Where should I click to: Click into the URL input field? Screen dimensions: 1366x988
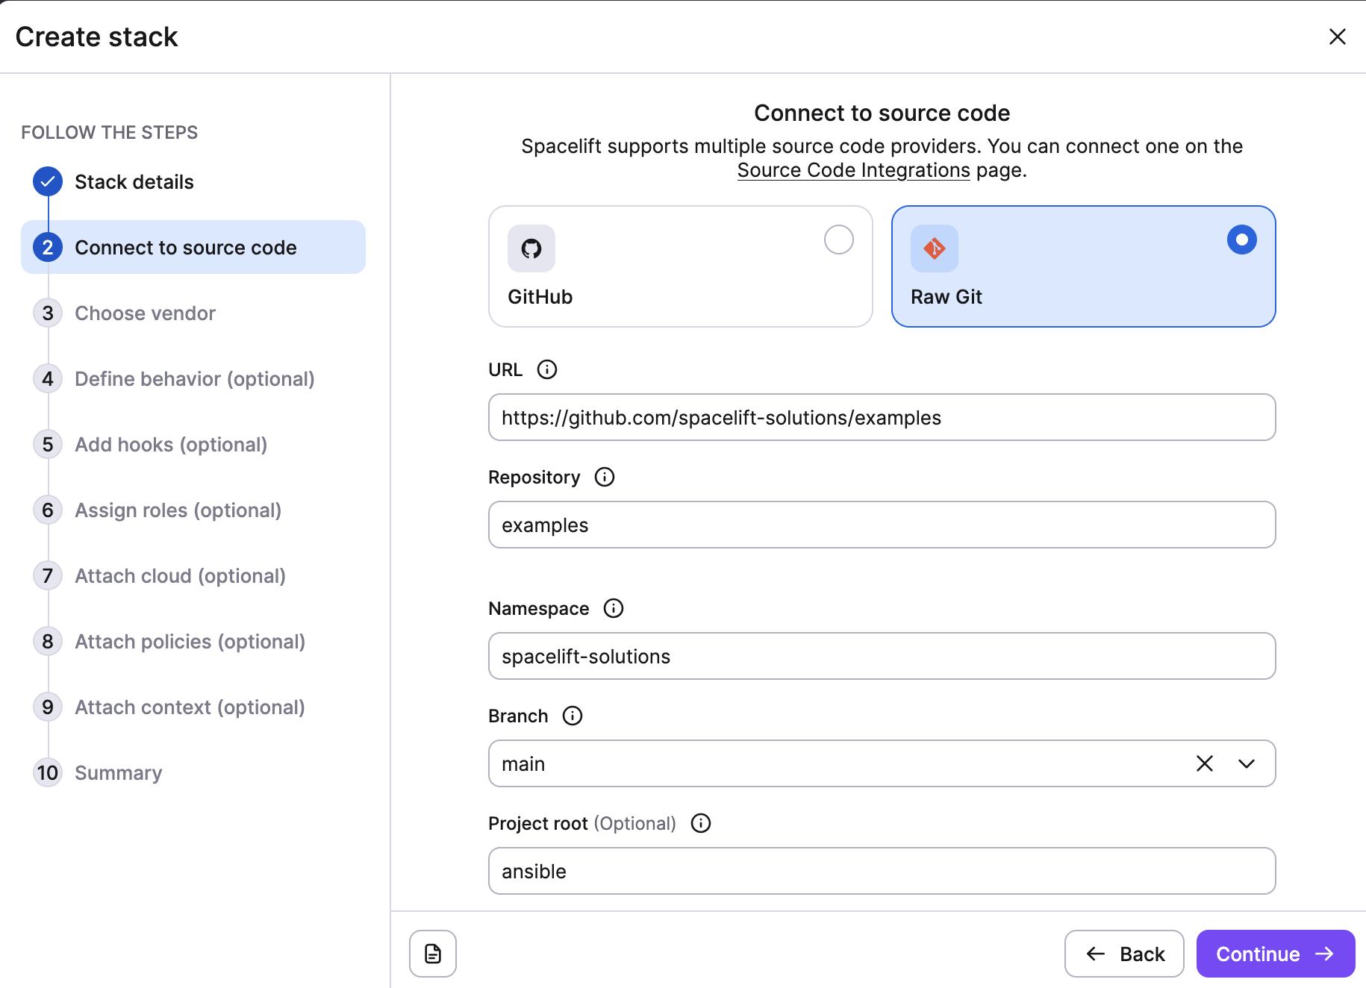[x=882, y=417]
